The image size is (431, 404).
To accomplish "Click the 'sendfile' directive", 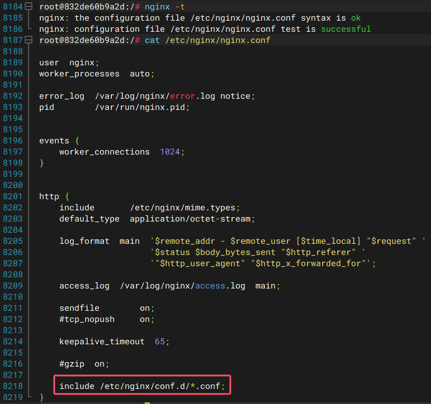I will pyautogui.click(x=79, y=308).
